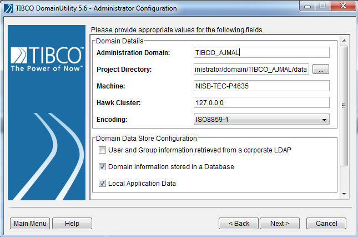
Task: Open the Help button
Action: point(72,223)
